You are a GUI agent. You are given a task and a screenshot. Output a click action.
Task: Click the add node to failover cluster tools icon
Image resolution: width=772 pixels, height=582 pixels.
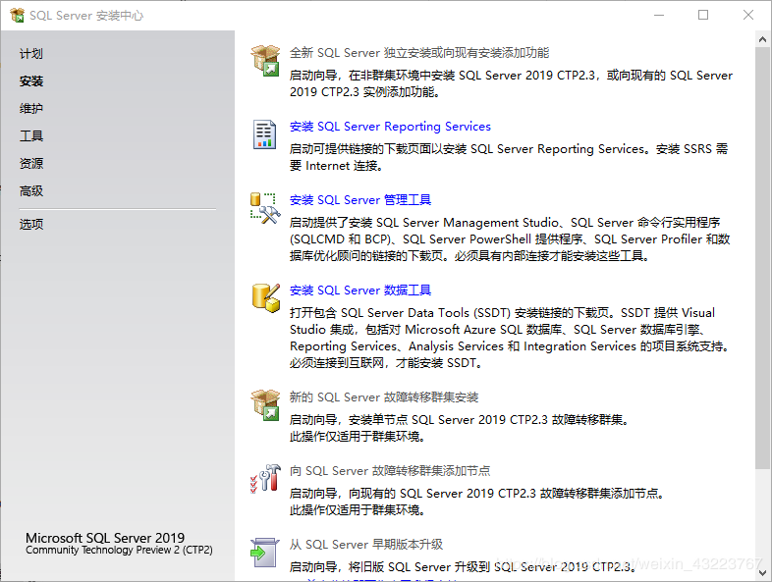point(265,479)
